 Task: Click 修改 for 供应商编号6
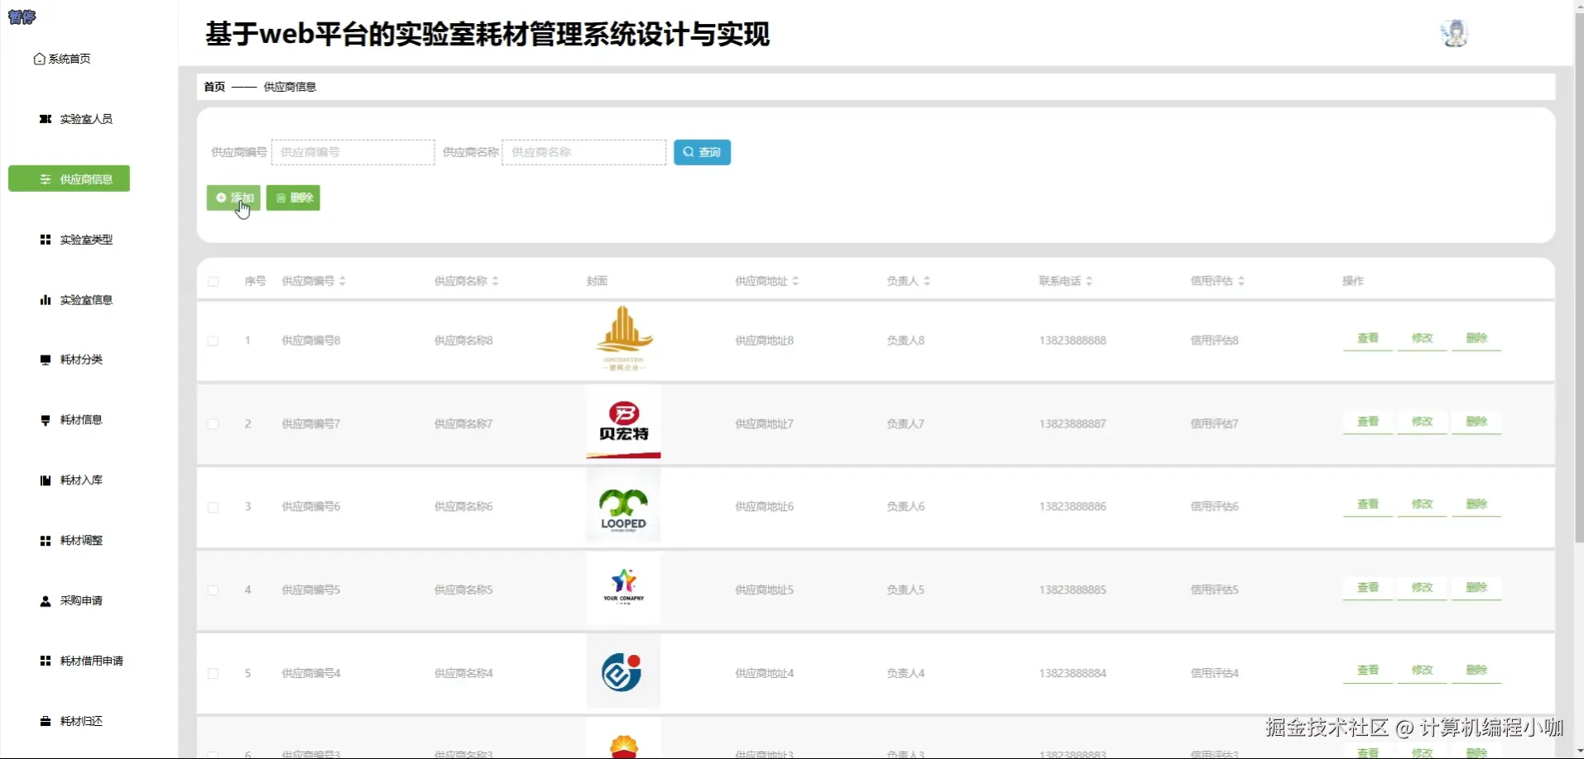pyautogui.click(x=1422, y=504)
